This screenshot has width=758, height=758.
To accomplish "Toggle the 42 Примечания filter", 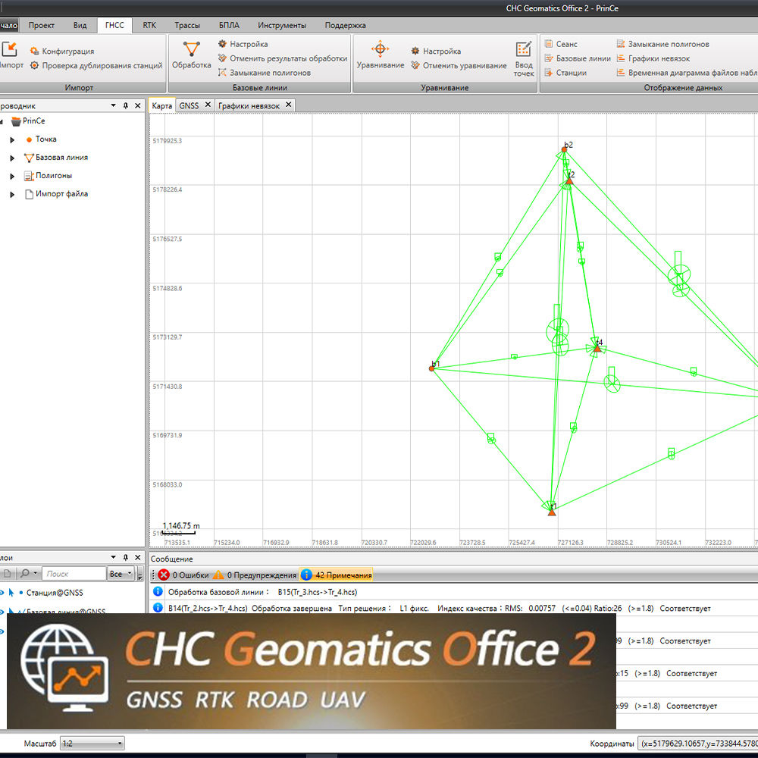I will (x=337, y=575).
